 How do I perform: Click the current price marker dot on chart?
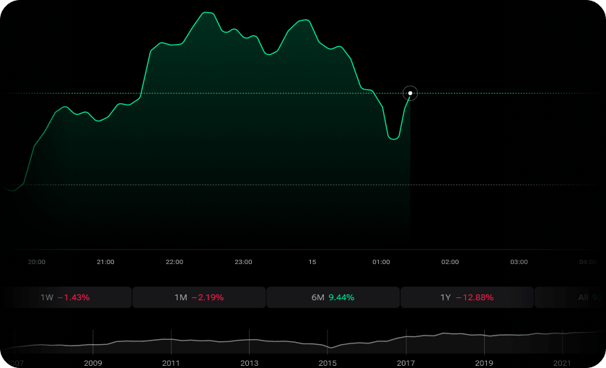pyautogui.click(x=410, y=93)
